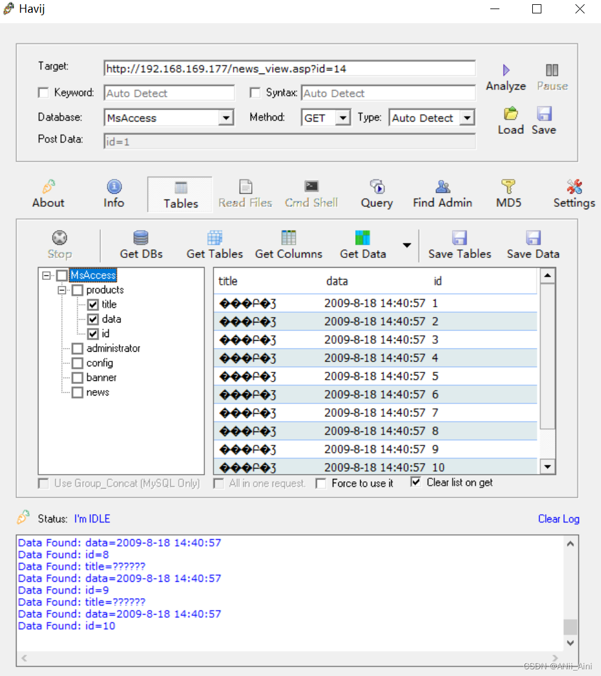Open the MD5 icon

tap(509, 187)
